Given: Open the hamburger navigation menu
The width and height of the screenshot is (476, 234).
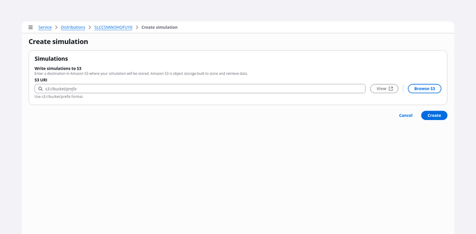Looking at the screenshot, I should [31, 27].
